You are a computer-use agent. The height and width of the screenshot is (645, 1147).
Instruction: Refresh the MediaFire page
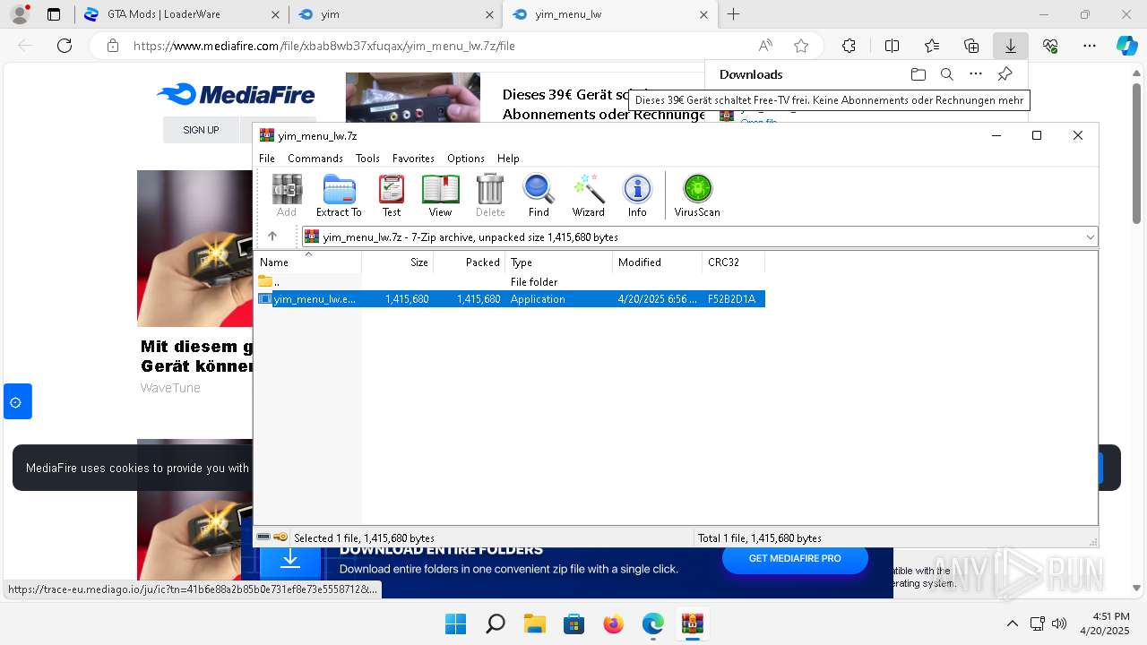(65, 46)
